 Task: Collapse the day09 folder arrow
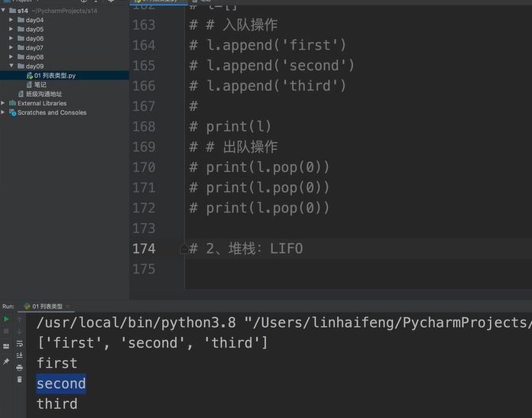point(11,66)
